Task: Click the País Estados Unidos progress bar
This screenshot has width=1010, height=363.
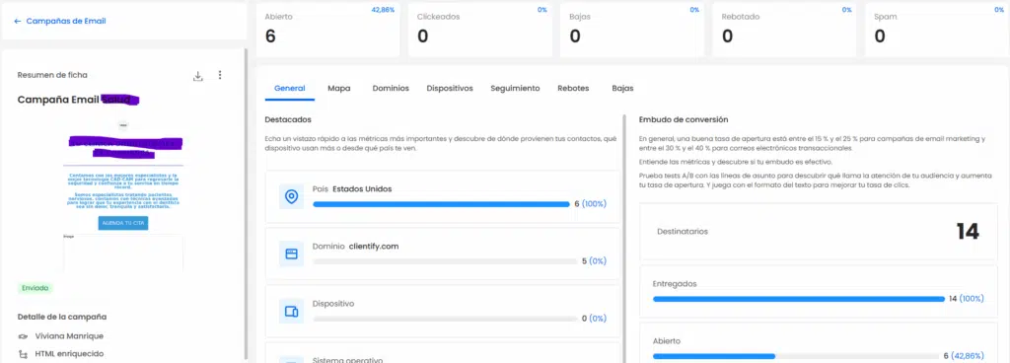Action: 441,204
